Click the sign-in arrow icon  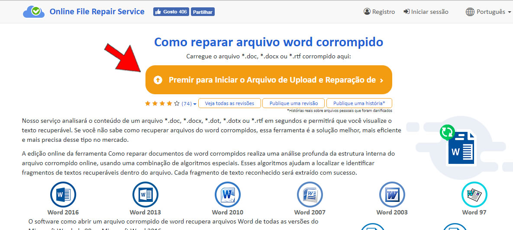click(x=407, y=12)
